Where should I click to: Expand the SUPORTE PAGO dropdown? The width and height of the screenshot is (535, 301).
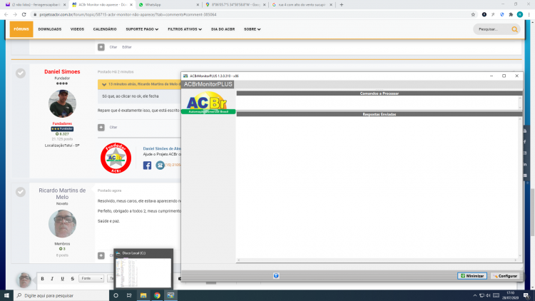point(142,29)
